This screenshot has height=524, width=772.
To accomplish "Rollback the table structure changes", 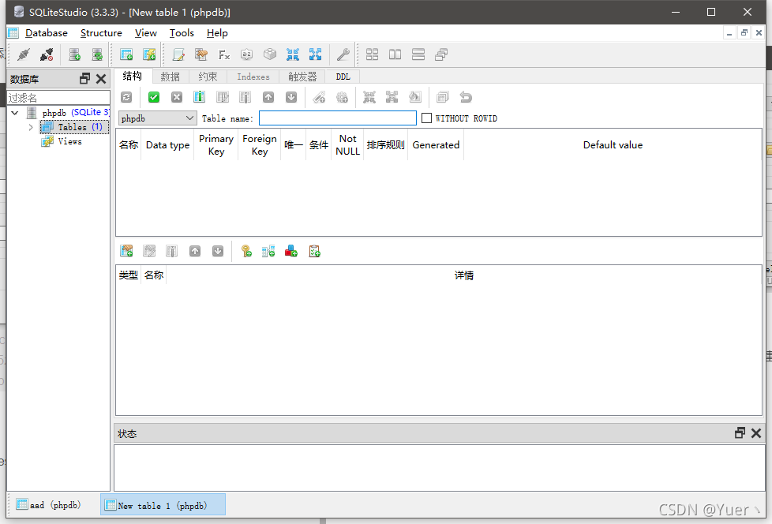I will pos(177,97).
